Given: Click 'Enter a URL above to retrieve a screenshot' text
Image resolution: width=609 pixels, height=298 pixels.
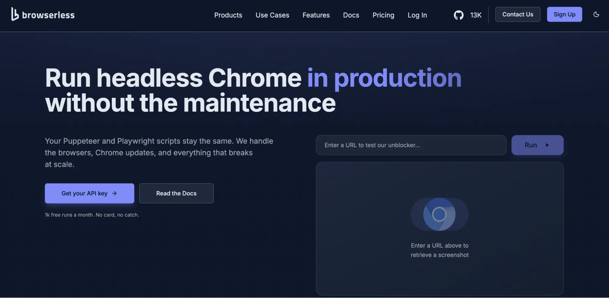Looking at the screenshot, I should pos(440,250).
